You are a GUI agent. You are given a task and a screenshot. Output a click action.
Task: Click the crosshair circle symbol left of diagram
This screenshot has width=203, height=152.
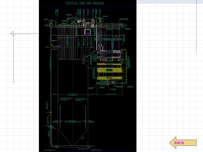pyautogui.click(x=13, y=33)
